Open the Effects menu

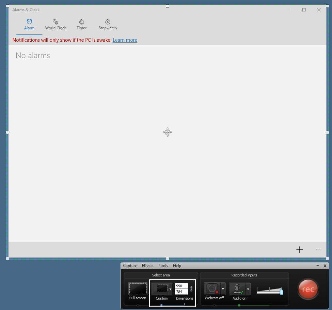[x=148, y=265]
